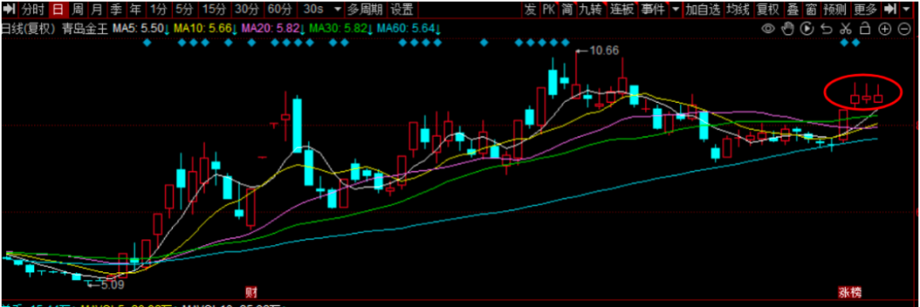Click the undo arrow icon
This screenshot has width=920, height=307.
(826, 28)
